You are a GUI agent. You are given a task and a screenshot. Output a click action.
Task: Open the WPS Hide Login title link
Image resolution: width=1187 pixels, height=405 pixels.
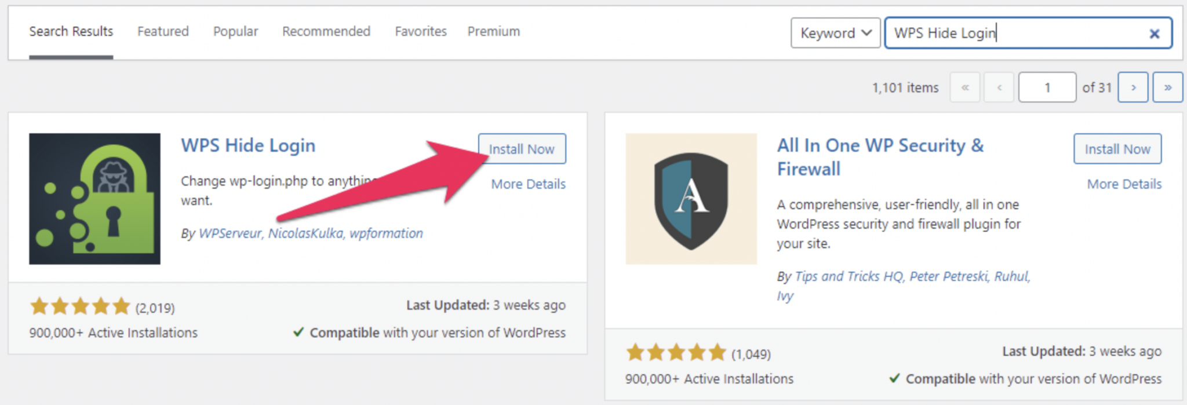(x=248, y=145)
